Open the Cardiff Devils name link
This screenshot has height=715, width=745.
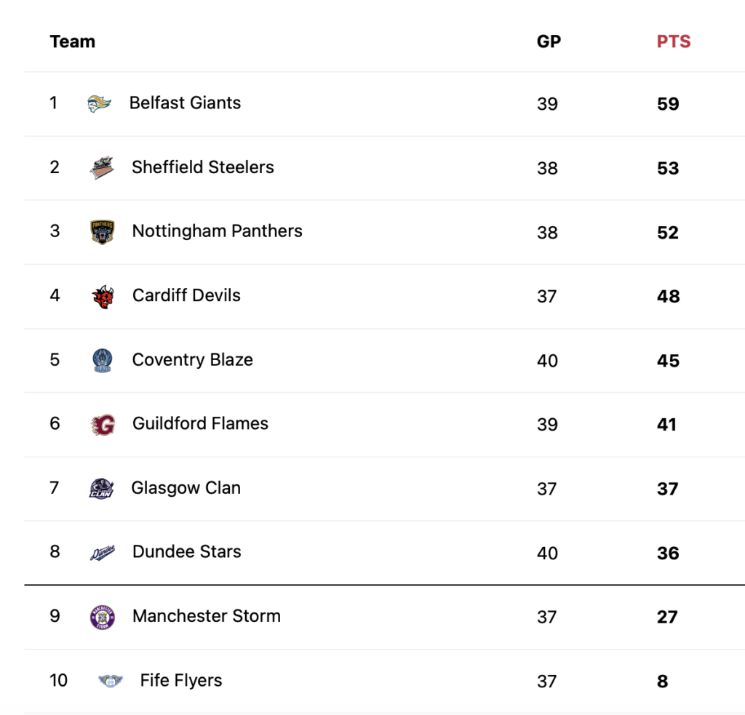tap(186, 295)
